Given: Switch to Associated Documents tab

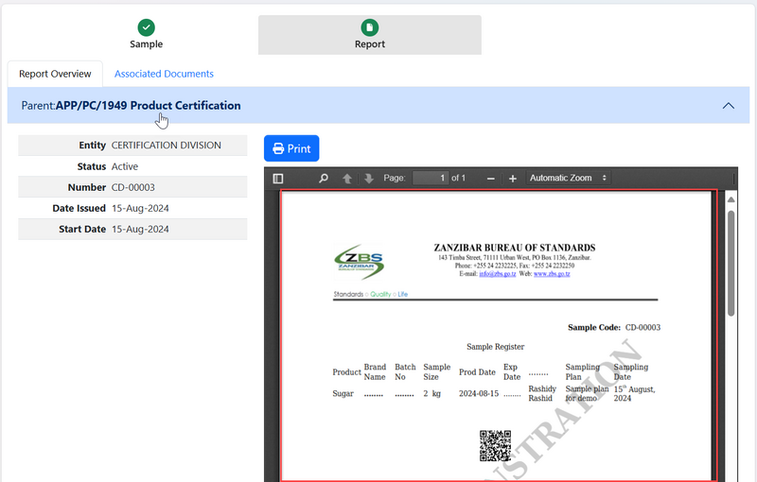Looking at the screenshot, I should pyautogui.click(x=164, y=74).
